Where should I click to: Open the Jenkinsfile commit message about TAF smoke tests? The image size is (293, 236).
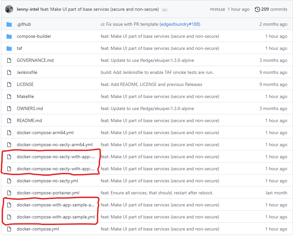(157, 73)
